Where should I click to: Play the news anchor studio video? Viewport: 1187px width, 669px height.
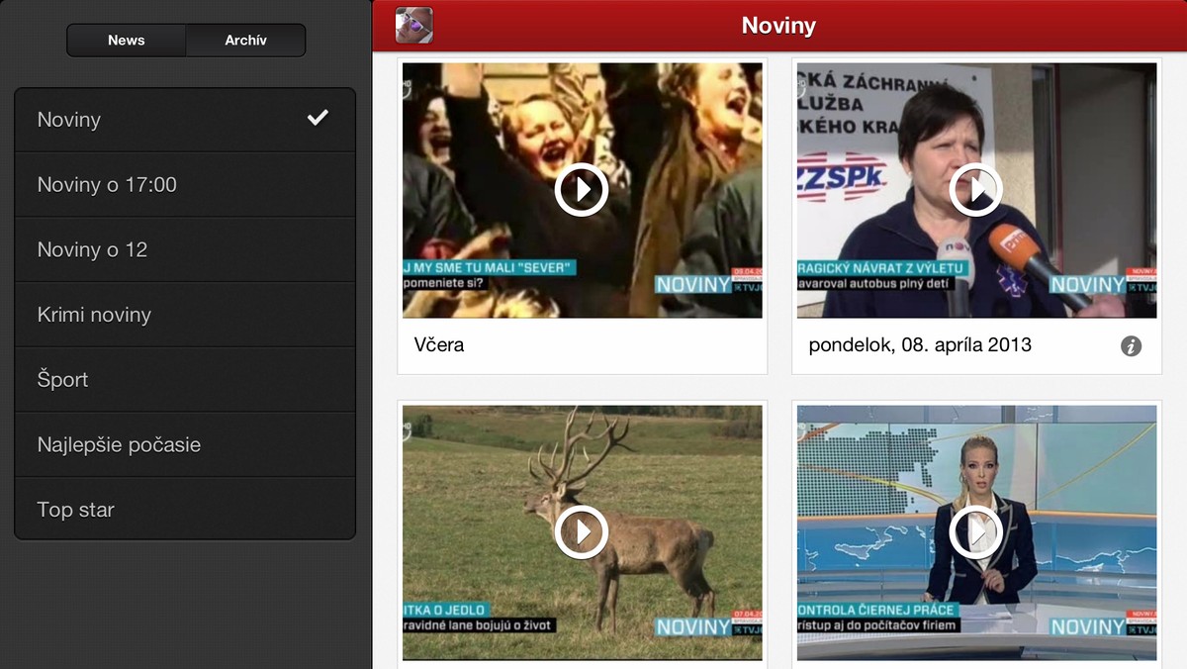975,531
